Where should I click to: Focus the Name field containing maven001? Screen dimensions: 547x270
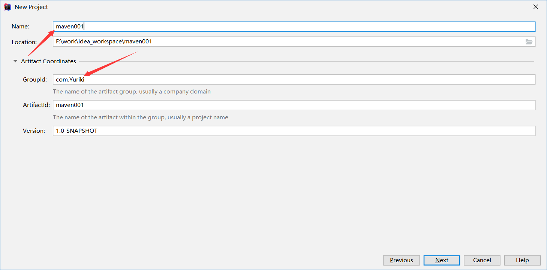pyautogui.click(x=294, y=27)
